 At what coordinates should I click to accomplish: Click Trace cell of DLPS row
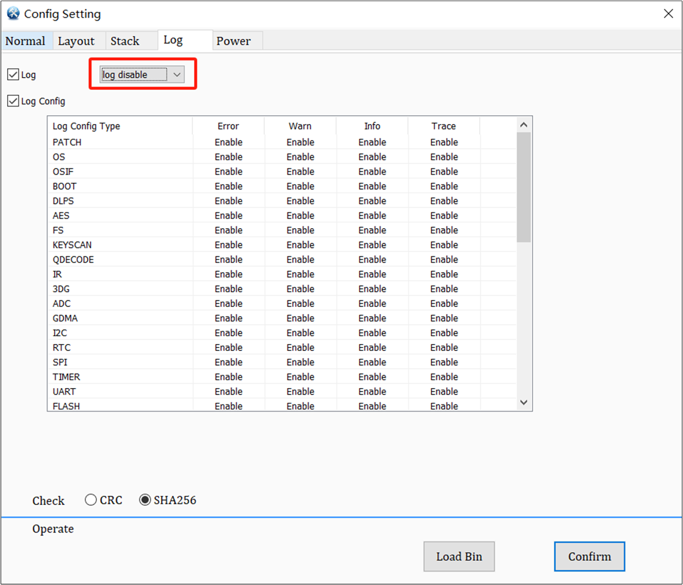(444, 201)
